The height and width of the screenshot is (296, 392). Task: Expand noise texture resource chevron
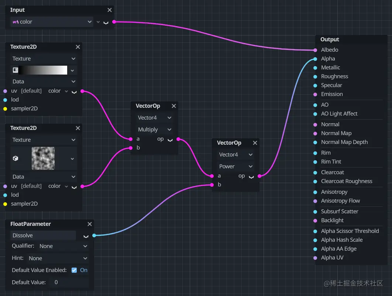tap(72, 159)
